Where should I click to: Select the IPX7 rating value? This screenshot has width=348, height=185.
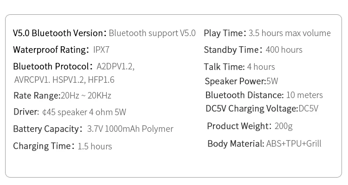(x=101, y=49)
